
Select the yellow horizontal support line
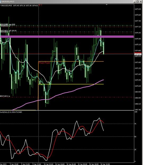click(71, 84)
